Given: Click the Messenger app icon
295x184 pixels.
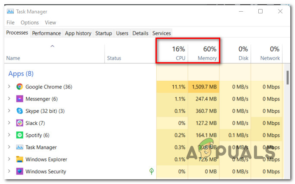Looking at the screenshot, I should click(19, 99).
